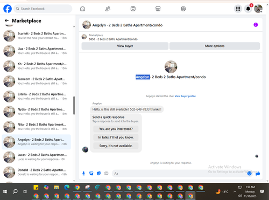Open Copilot from the taskbar
The width and height of the screenshot is (269, 200).
tap(46, 188)
